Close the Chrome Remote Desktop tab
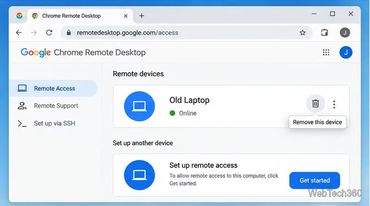Image resolution: width=370 pixels, height=206 pixels. (x=126, y=16)
